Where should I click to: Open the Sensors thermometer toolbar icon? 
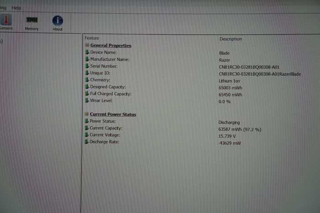coord(6,20)
